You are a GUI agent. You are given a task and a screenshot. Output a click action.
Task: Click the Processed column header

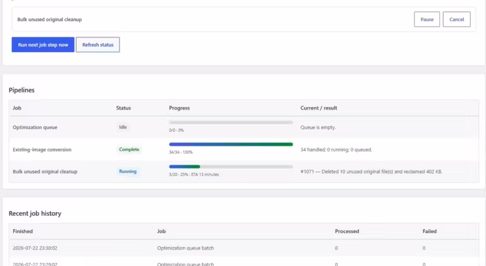point(347,231)
